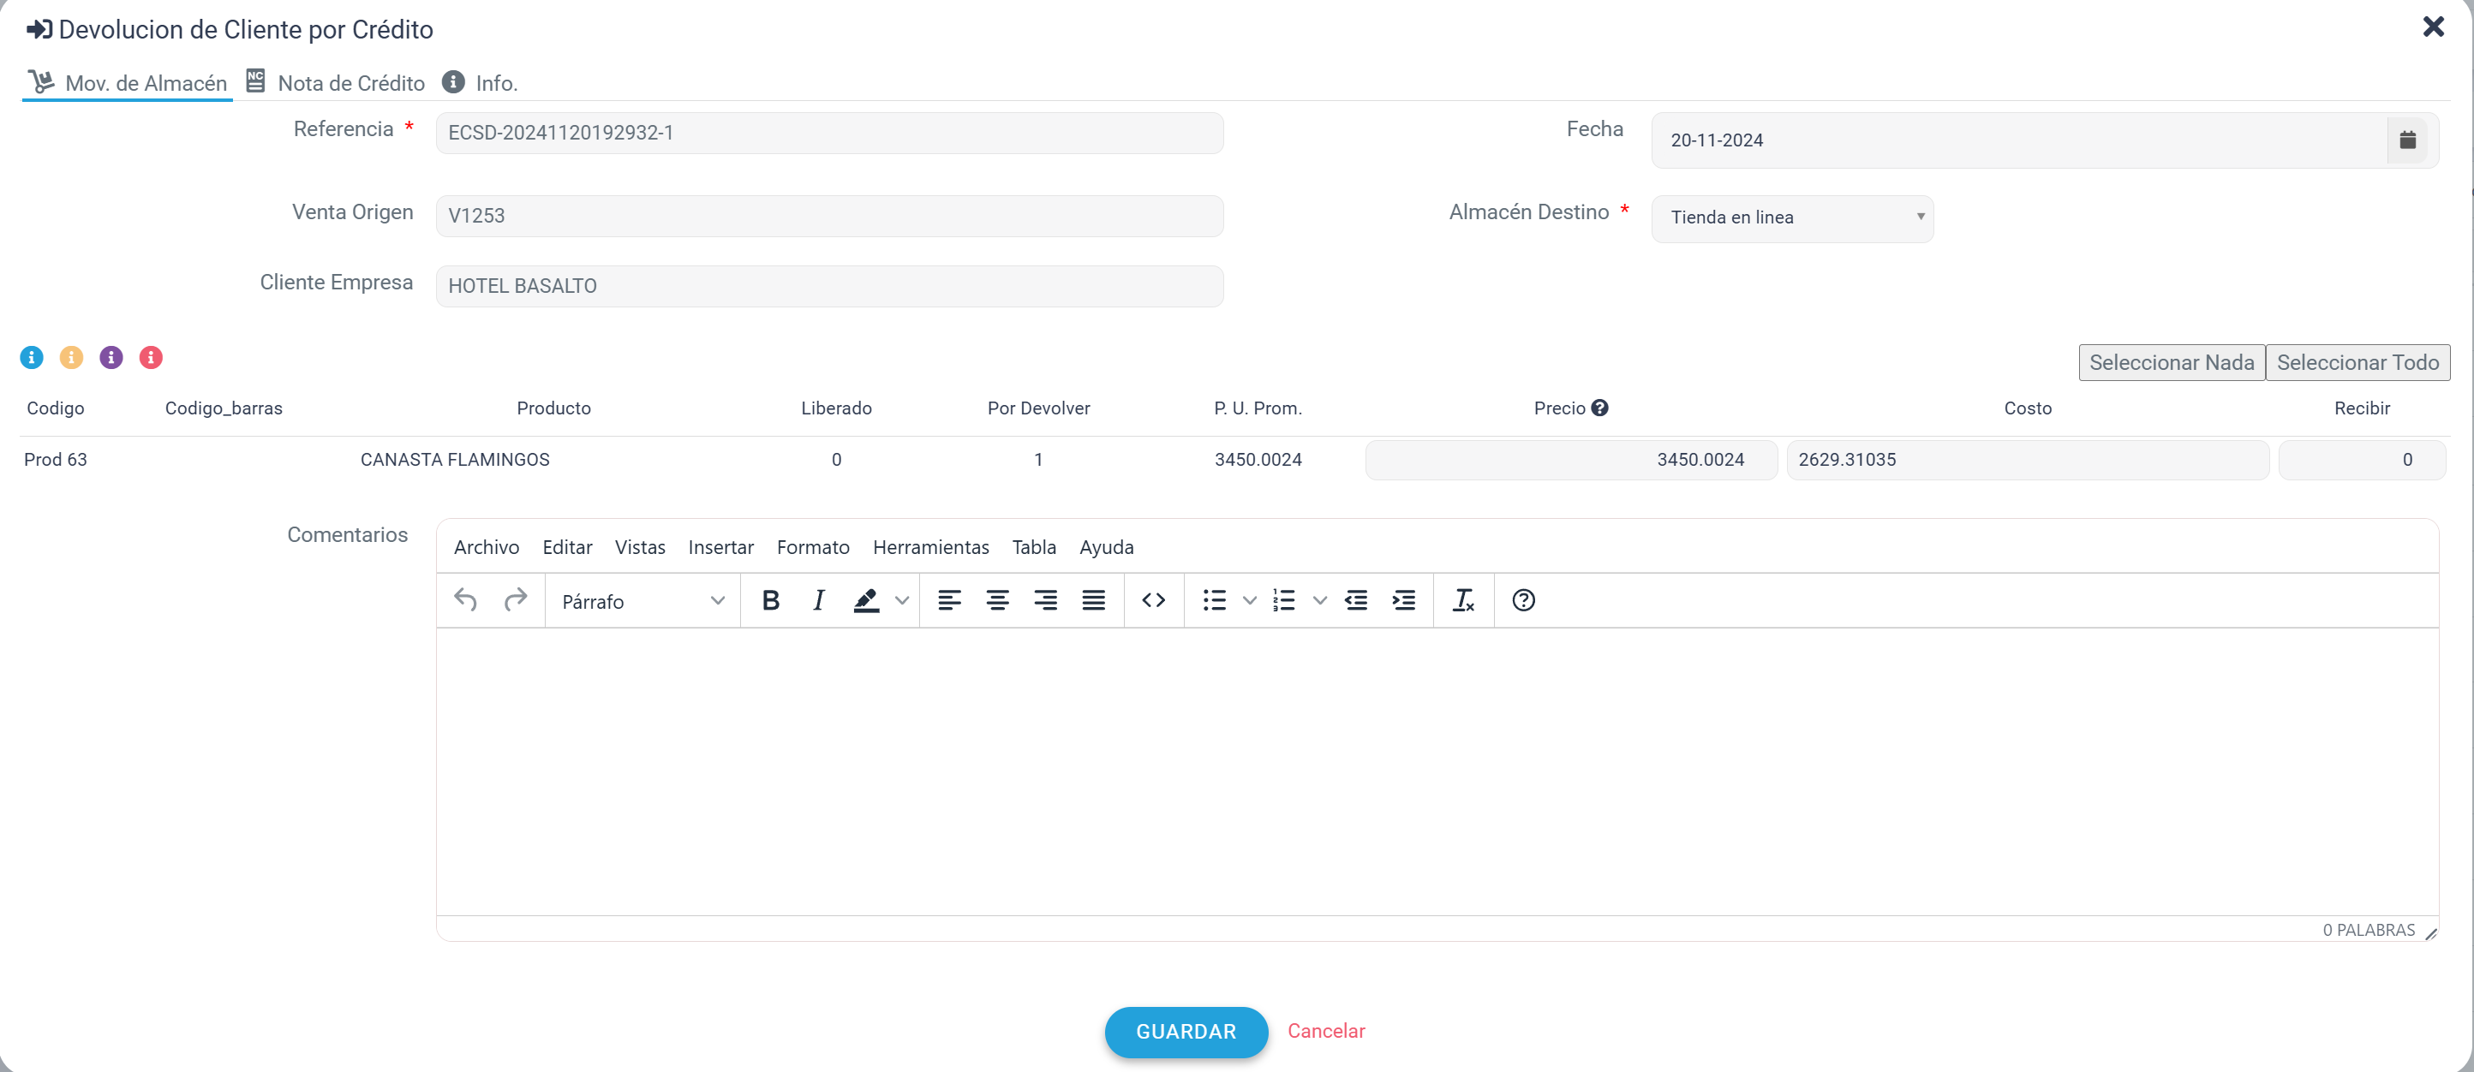Image resolution: width=2474 pixels, height=1072 pixels.
Task: Click the Cancelar link
Action: (x=1325, y=1031)
